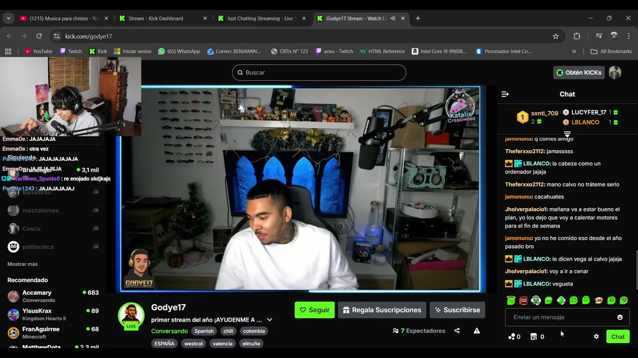Select the colombia tag

pos(254,331)
